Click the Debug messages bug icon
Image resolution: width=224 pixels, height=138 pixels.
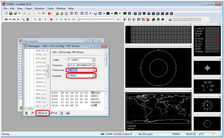(28, 19)
